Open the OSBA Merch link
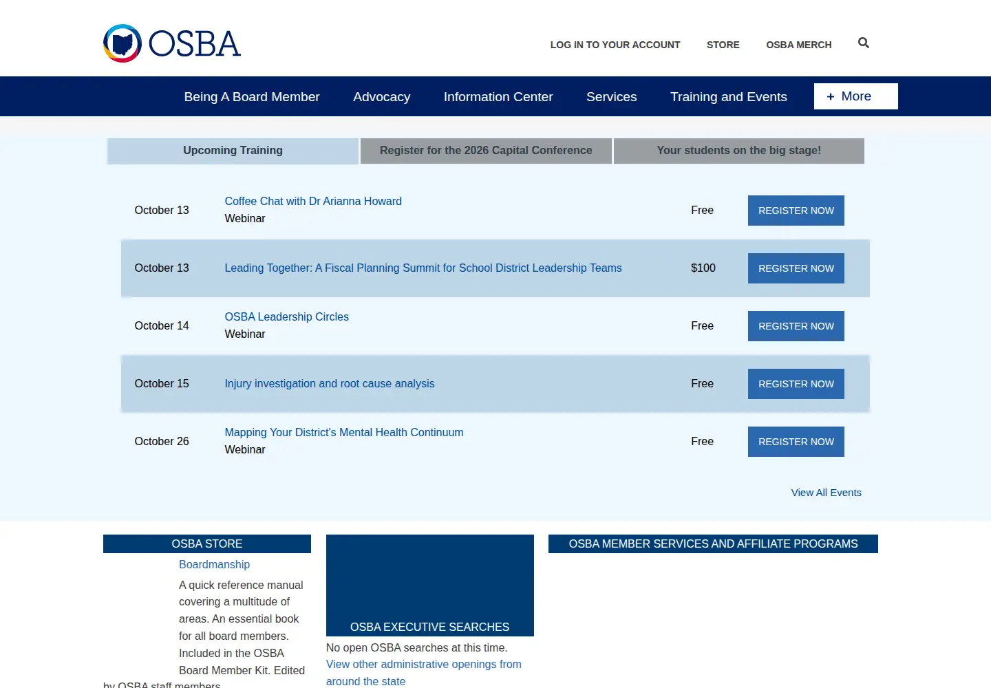991x688 pixels. pos(798,45)
